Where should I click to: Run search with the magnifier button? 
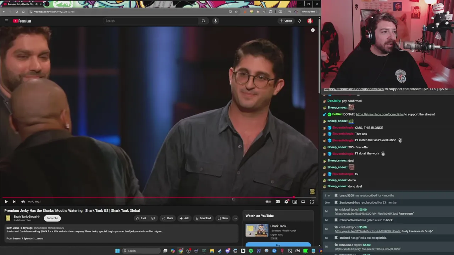coord(204,21)
